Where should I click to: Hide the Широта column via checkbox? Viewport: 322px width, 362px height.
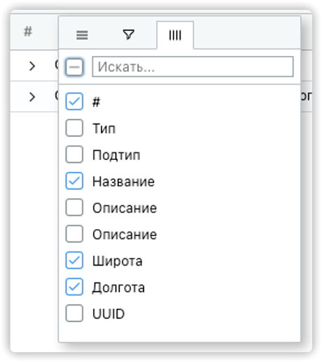pyautogui.click(x=74, y=260)
